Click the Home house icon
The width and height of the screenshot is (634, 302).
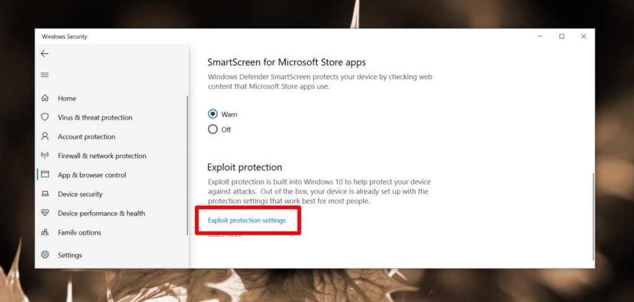point(45,98)
